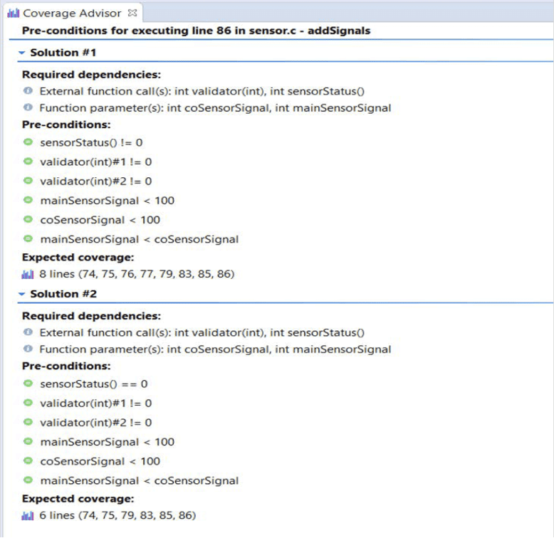The image size is (554, 538).
Task: Click Solution #1 Function parameter(s) text
Action: click(x=215, y=108)
